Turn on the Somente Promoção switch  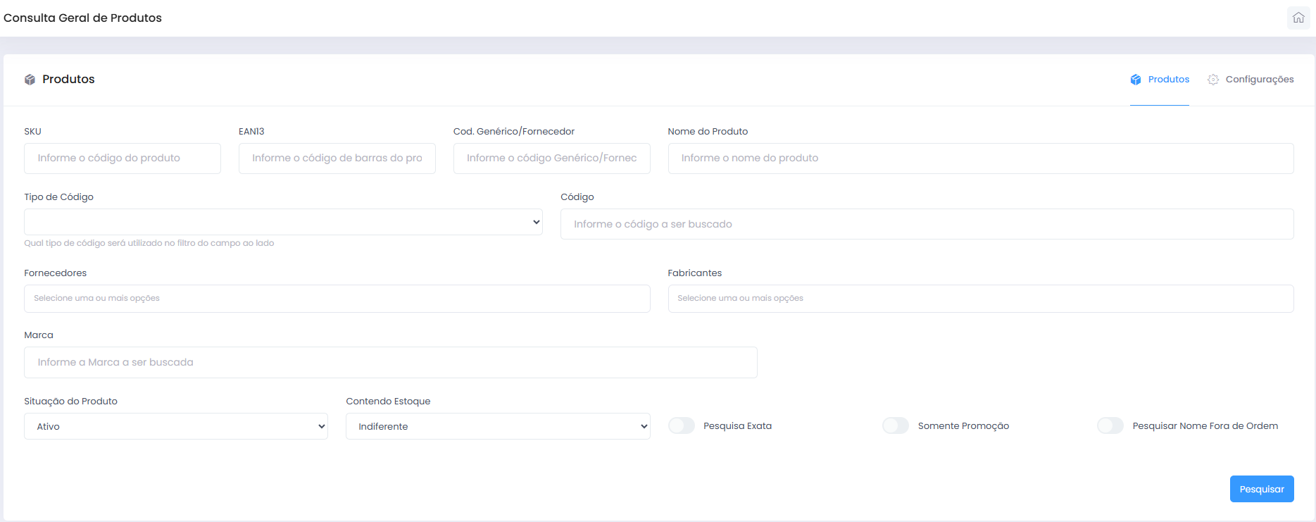896,425
